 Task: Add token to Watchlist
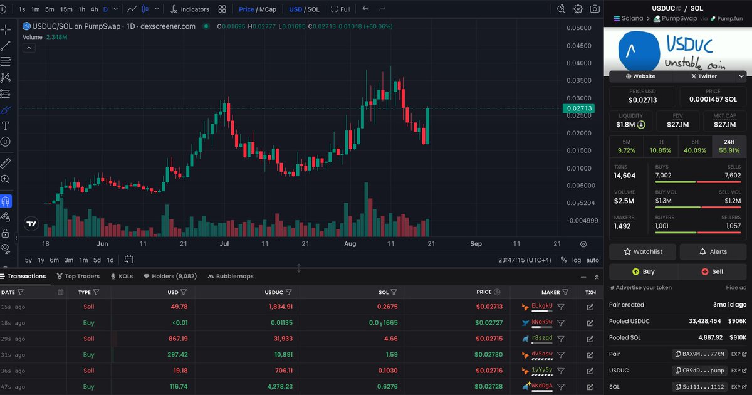(644, 251)
